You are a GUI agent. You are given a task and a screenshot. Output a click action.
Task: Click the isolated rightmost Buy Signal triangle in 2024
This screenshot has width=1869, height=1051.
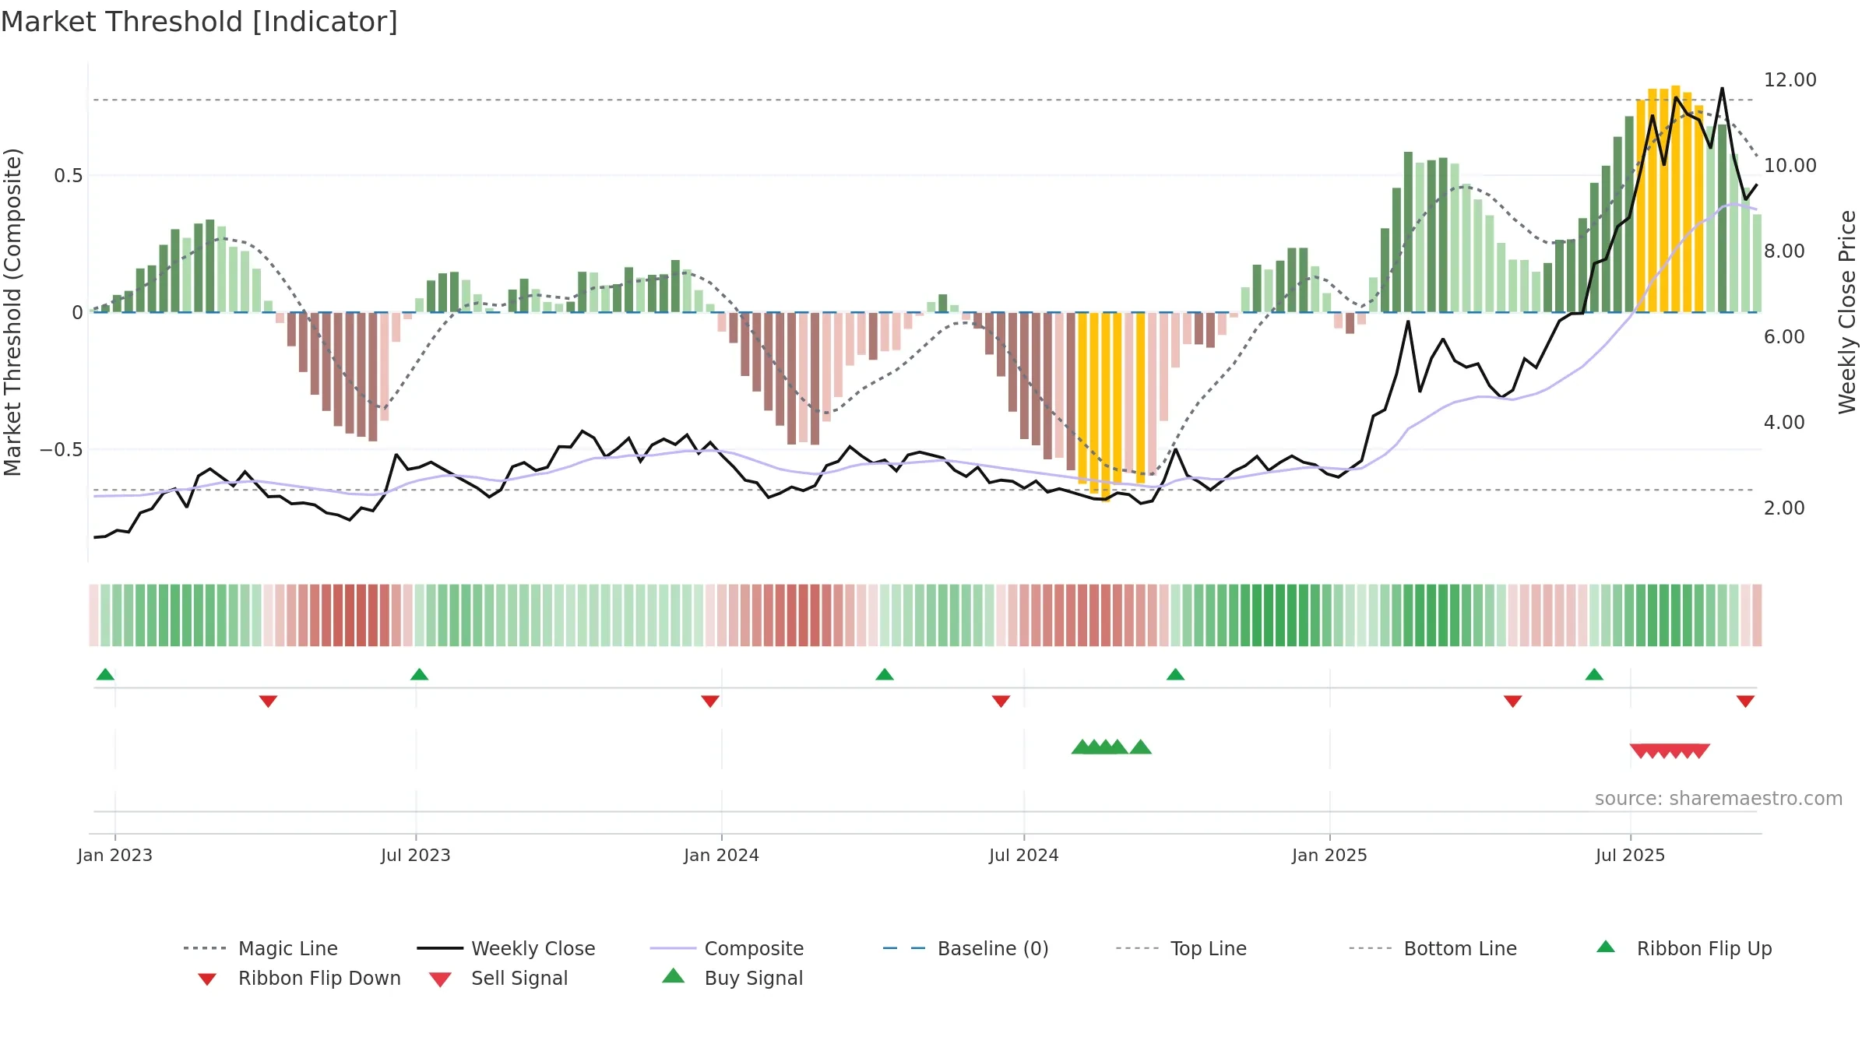point(1141,747)
